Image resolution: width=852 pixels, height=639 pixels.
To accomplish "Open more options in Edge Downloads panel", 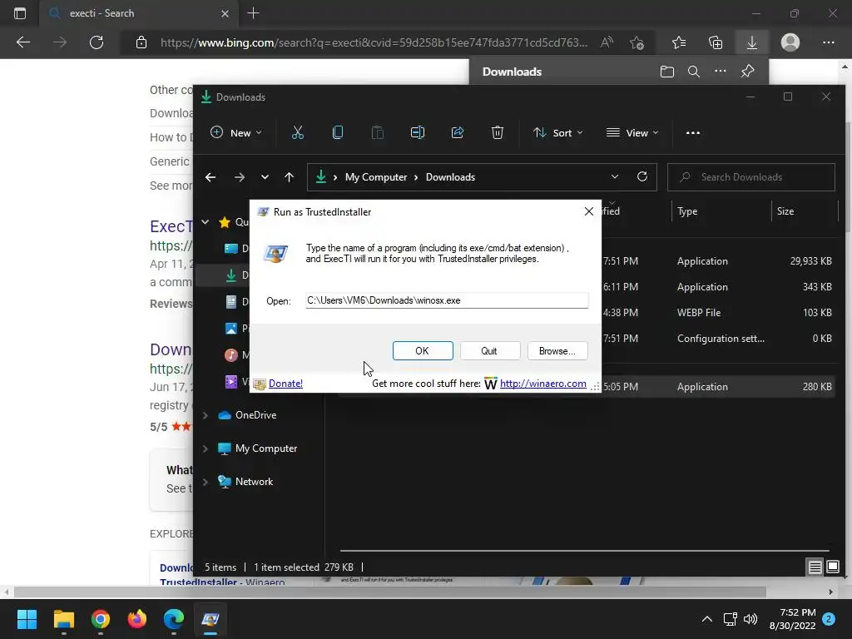I will (x=721, y=72).
